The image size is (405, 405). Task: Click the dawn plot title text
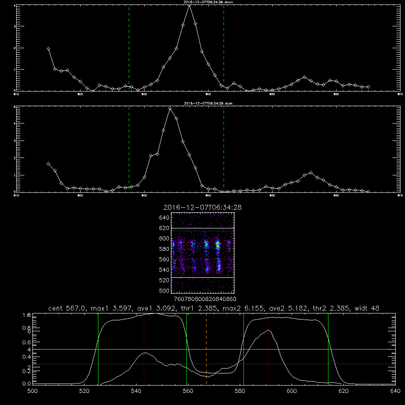click(208, 2)
